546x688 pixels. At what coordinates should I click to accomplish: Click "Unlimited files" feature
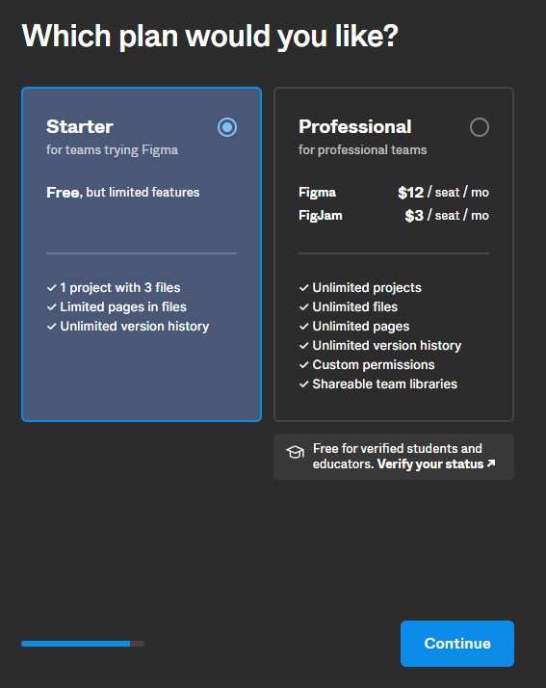pos(354,306)
